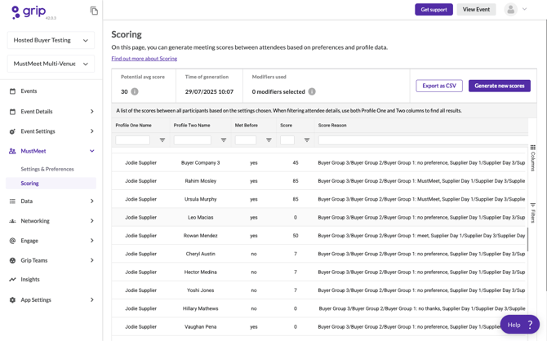Open the user account dropdown chevron
This screenshot has width=547, height=341.
(x=524, y=9)
